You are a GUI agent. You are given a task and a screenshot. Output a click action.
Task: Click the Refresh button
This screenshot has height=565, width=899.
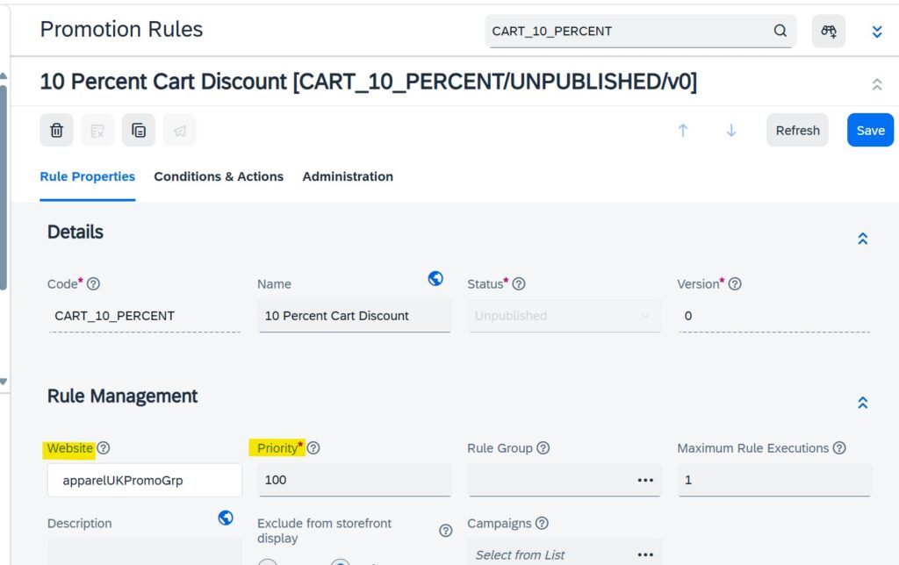pyautogui.click(x=797, y=130)
